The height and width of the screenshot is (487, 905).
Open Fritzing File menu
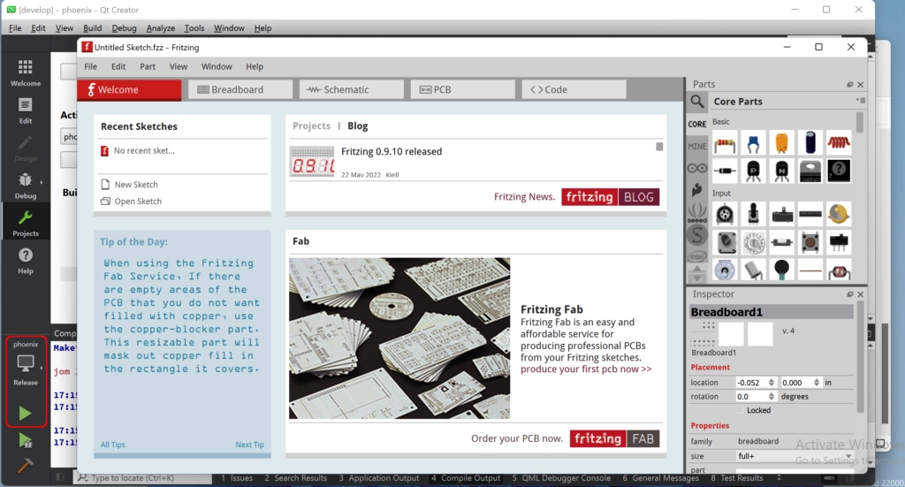[x=91, y=66]
